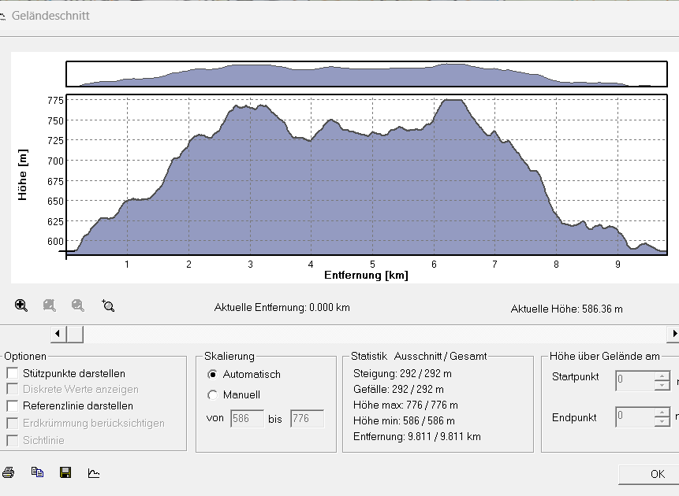Click the zoom in magnifier icon
This screenshot has height=496, width=679.
[21, 305]
